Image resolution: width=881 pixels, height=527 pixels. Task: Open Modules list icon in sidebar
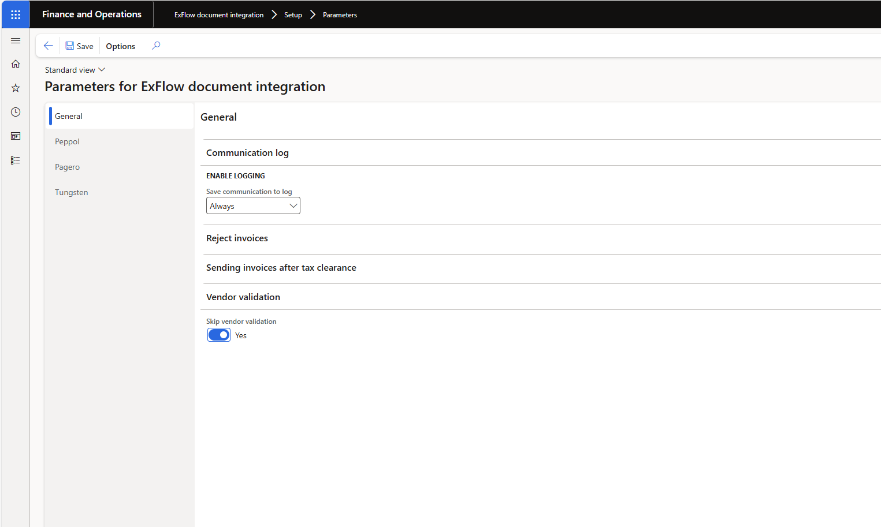coord(16,160)
